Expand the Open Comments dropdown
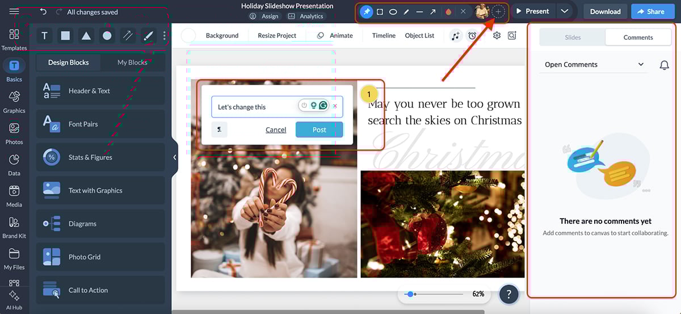681x314 pixels. [x=641, y=65]
